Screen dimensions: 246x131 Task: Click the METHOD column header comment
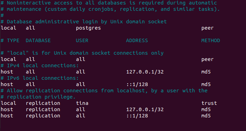click(211, 40)
